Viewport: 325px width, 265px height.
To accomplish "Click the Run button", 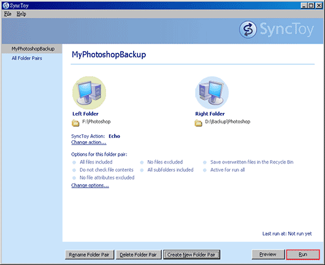I will click(303, 254).
